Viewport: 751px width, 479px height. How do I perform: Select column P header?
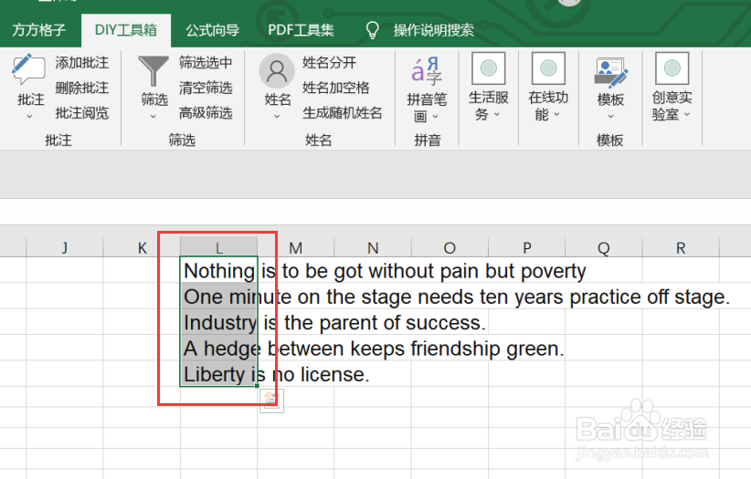click(527, 247)
